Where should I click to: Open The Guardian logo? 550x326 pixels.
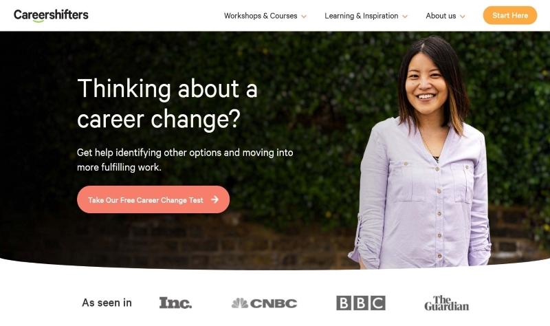coord(446,303)
